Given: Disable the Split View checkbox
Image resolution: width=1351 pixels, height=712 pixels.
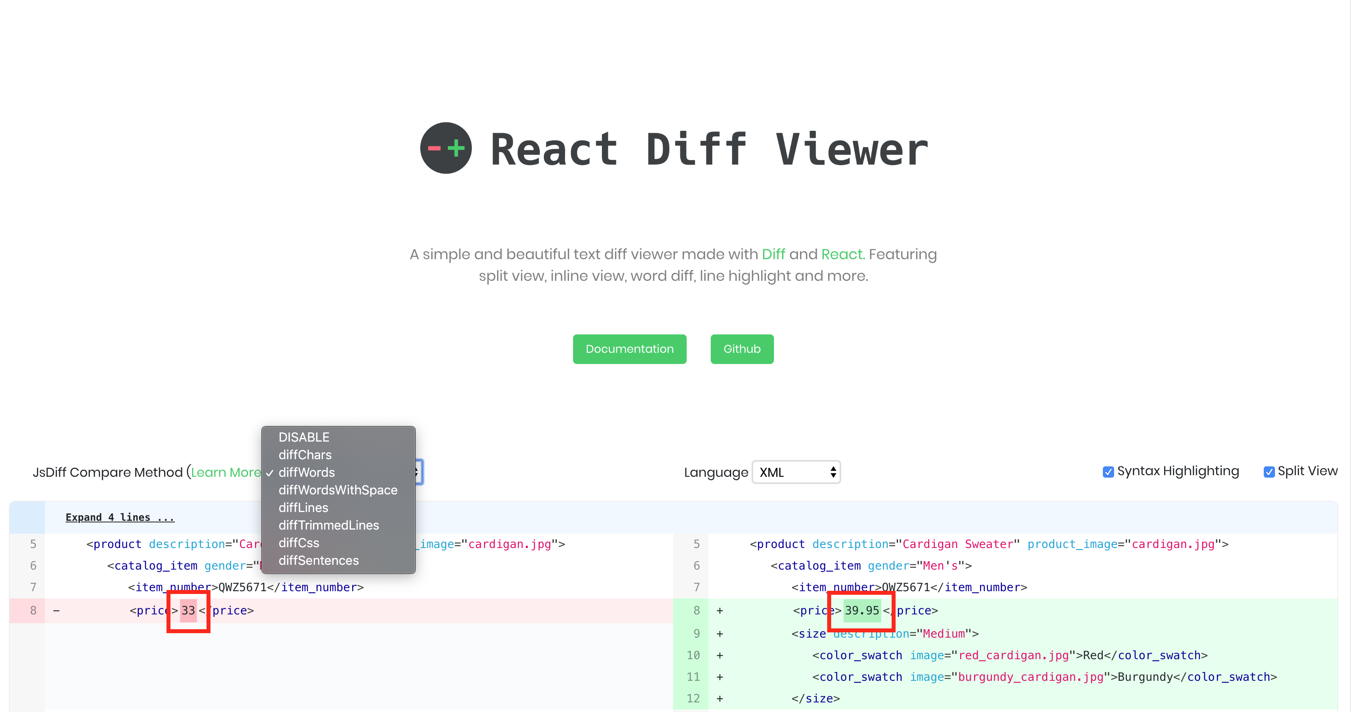Looking at the screenshot, I should tap(1269, 472).
